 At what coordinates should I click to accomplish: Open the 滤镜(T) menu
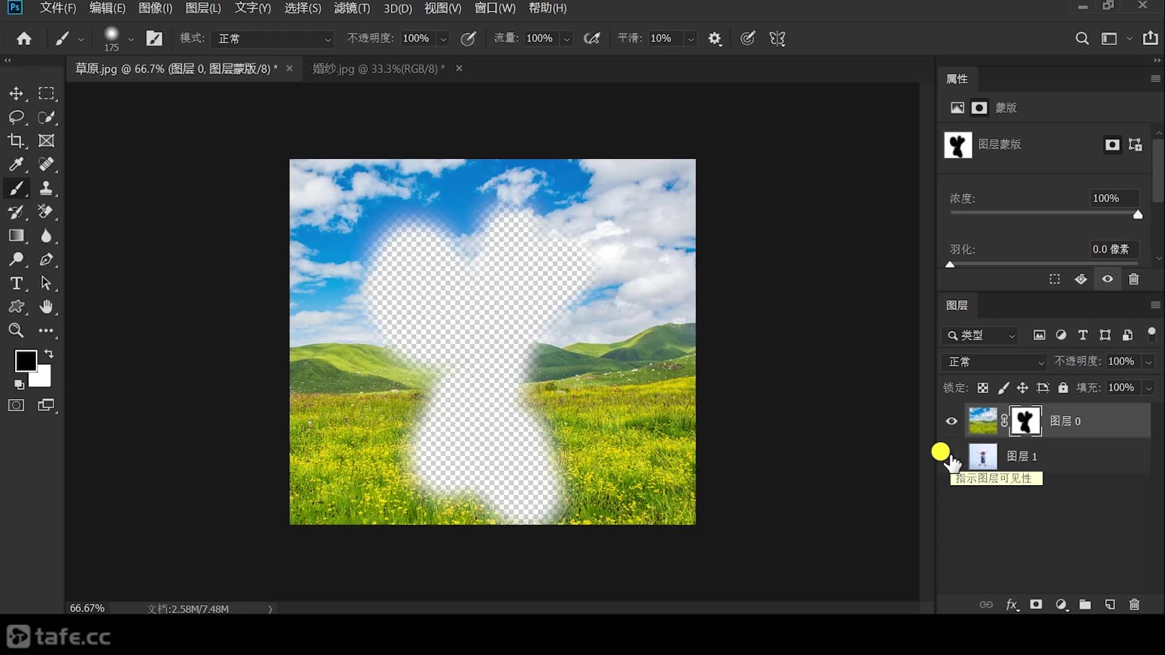(x=352, y=8)
